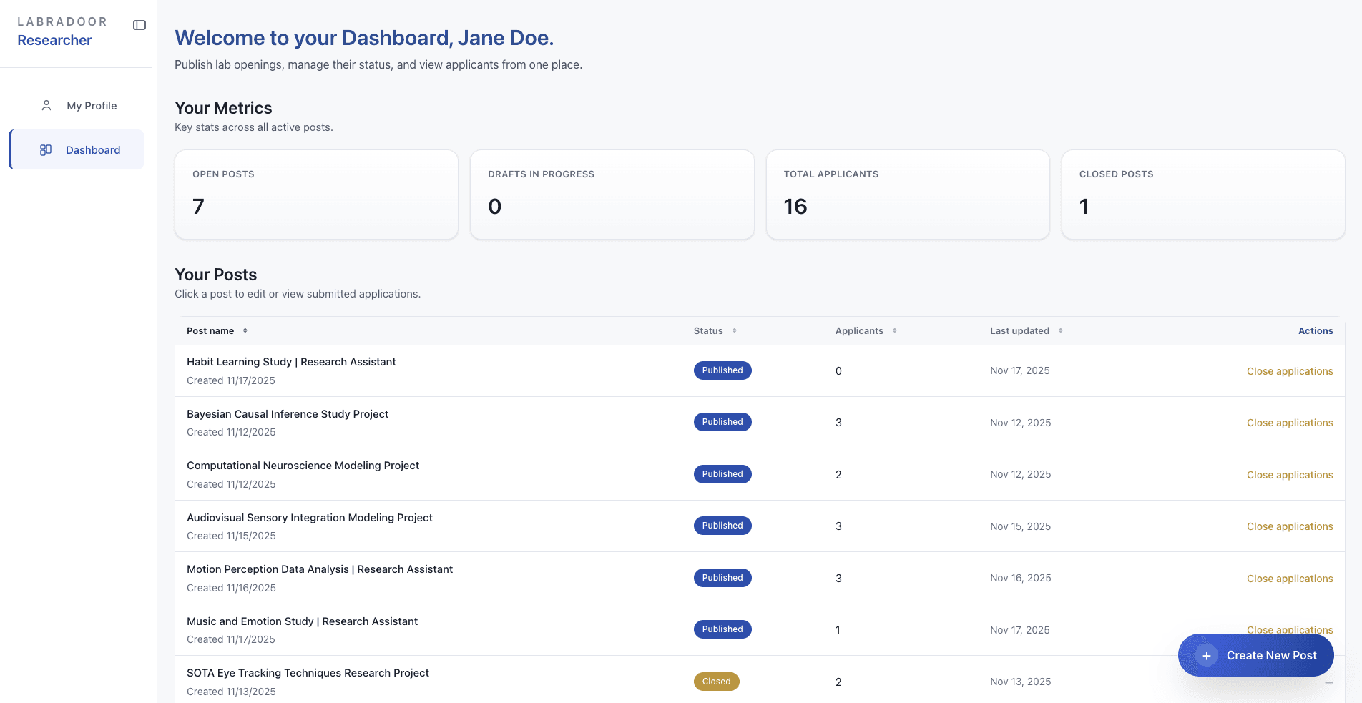The image size is (1362, 703).
Task: Click the My Profile person icon
Action: click(x=46, y=105)
